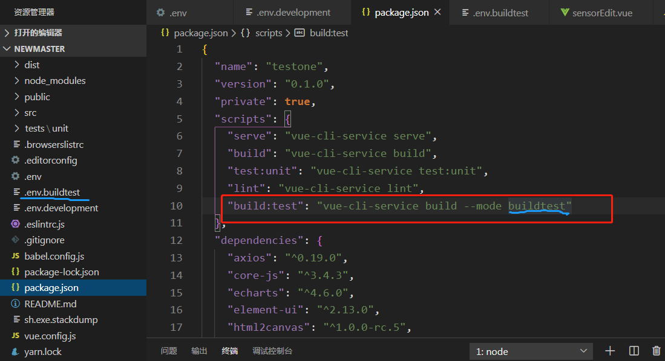Click file icon beside .browserslistrc
Screen dimensions: 665x361
[x=16, y=144]
